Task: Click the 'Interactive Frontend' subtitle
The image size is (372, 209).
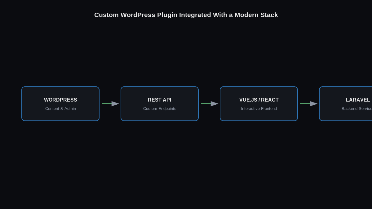Action: point(259,109)
